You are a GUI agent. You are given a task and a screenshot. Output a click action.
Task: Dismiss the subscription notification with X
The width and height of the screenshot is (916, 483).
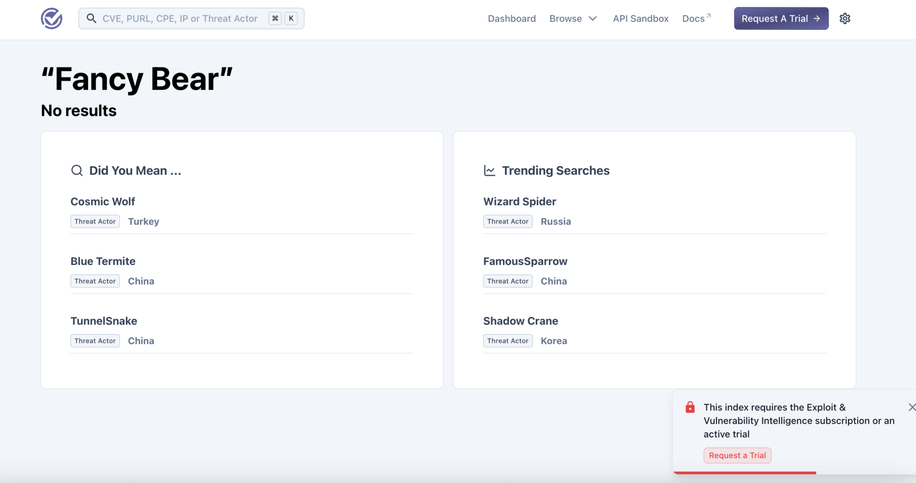(912, 407)
